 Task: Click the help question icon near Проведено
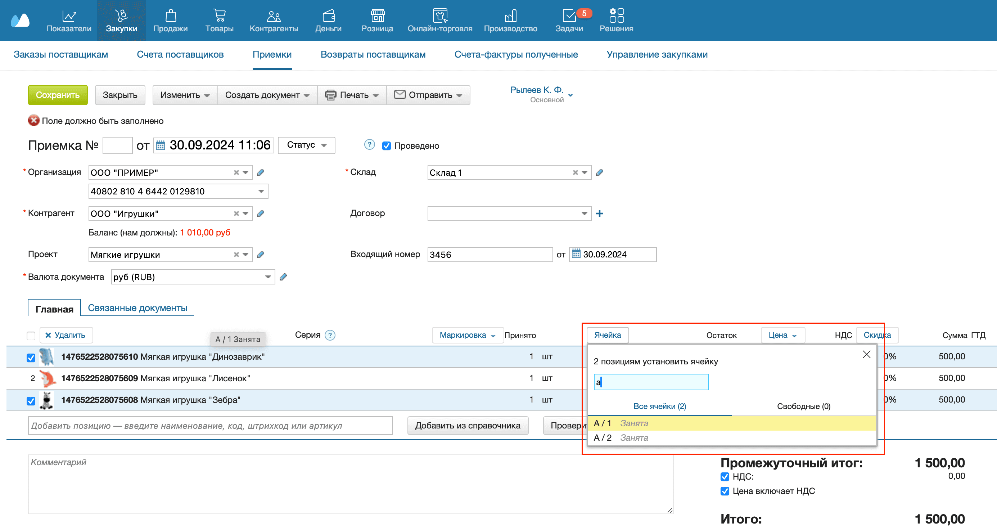point(369,145)
